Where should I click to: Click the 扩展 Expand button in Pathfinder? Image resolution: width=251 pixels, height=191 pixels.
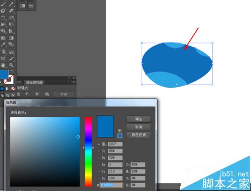(x=64, y=94)
